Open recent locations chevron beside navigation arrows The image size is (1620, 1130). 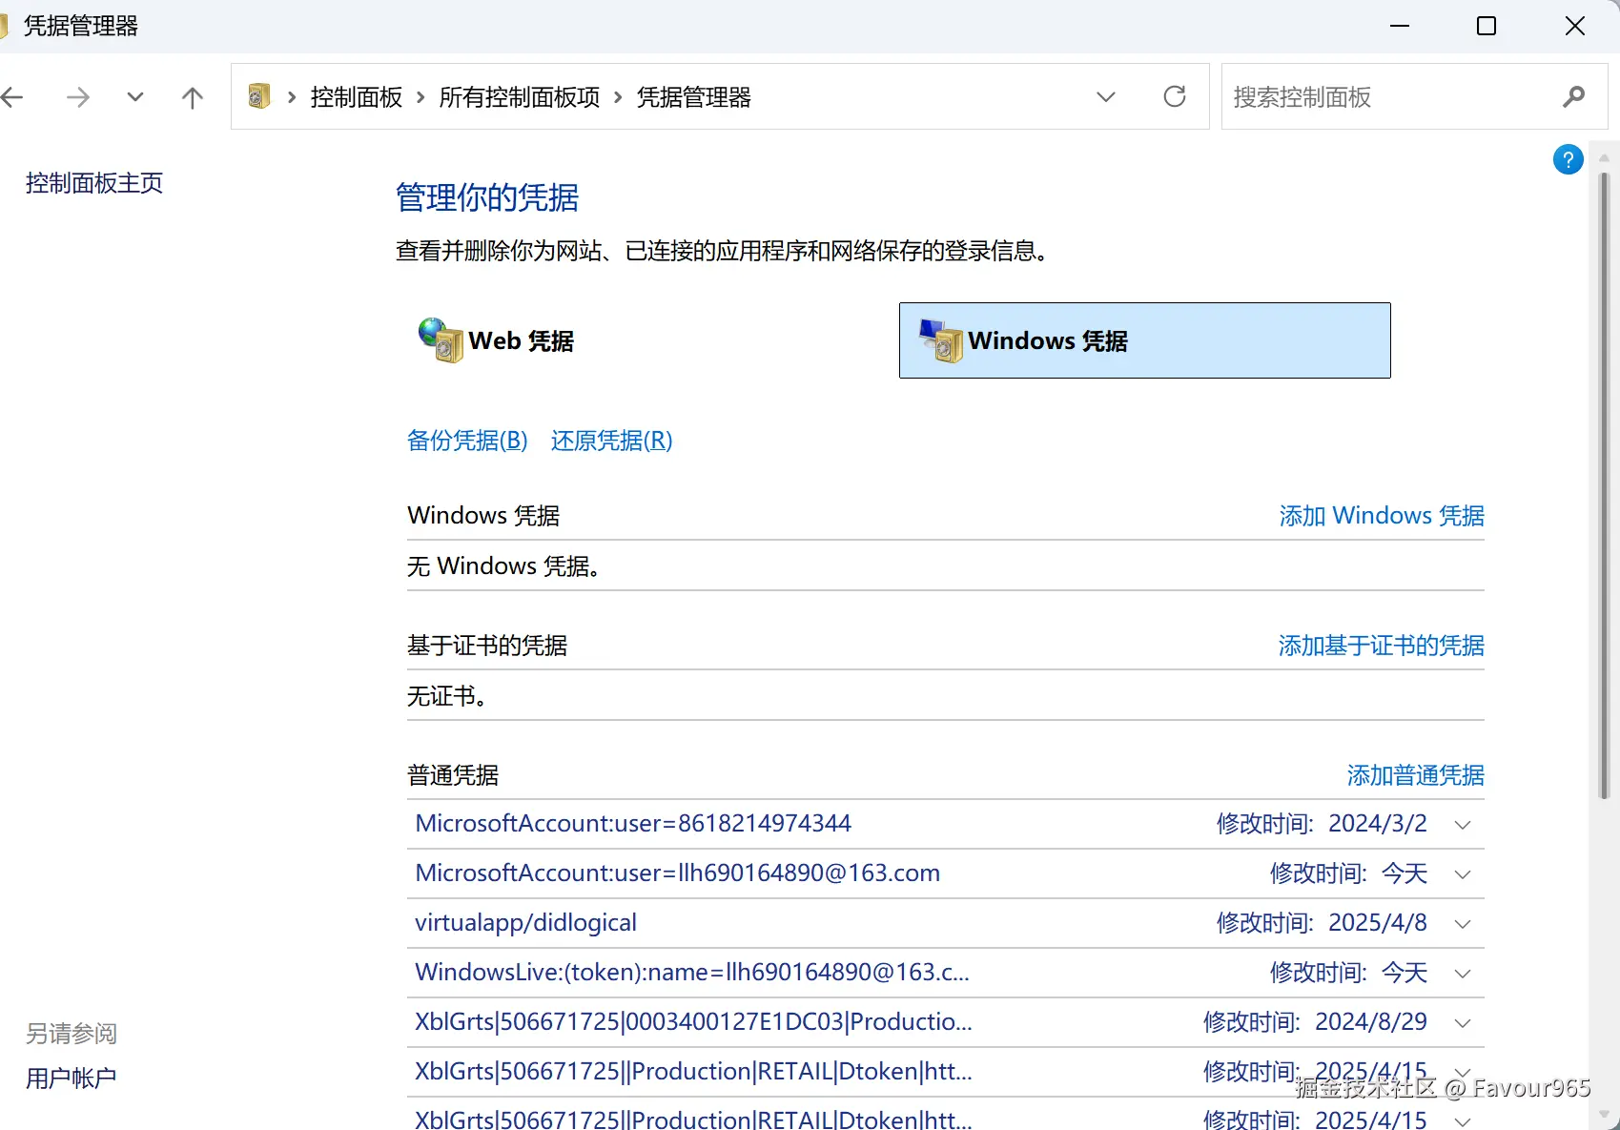(135, 97)
